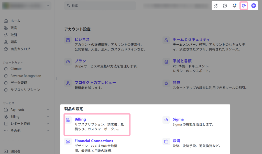Image resolution: width=262 pixels, height=154 pixels.
Task: Click the レポート作成 label in sidebar
Action: (20, 124)
